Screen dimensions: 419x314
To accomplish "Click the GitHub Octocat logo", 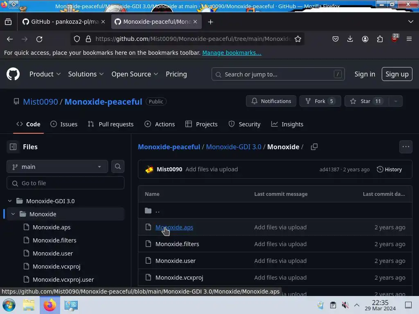I will click(13, 74).
